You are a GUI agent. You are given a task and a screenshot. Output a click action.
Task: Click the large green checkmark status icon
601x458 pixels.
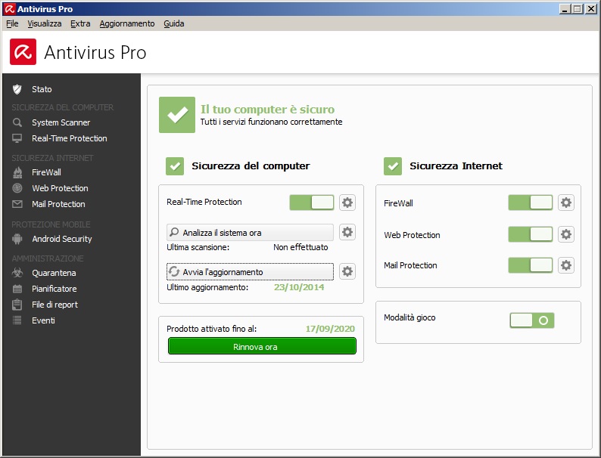(x=177, y=115)
